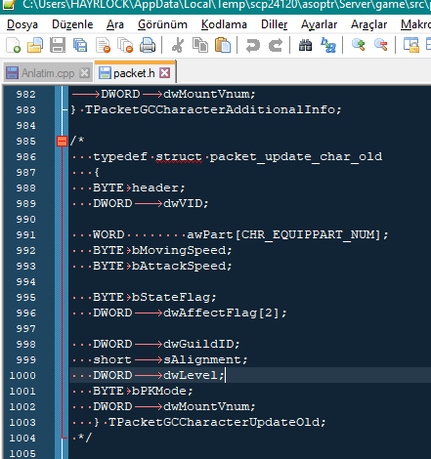Undo the last edit

253,45
